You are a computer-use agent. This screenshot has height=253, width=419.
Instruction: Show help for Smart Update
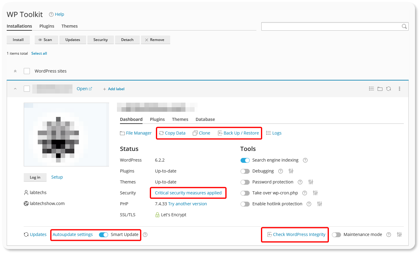pos(145,234)
